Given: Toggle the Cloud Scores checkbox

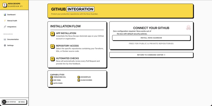Looking at the screenshot, I should pos(79,80).
